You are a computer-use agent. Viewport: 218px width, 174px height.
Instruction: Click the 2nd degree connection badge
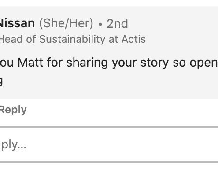[x=117, y=23]
